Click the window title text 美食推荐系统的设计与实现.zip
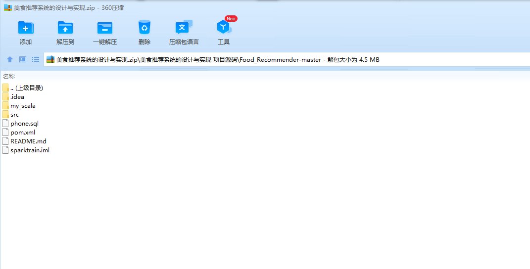 tap(54, 8)
